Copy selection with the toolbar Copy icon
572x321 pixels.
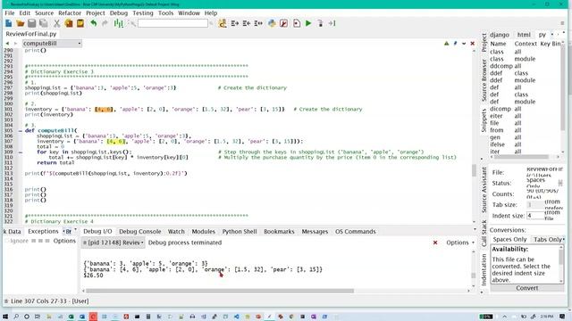point(69,23)
